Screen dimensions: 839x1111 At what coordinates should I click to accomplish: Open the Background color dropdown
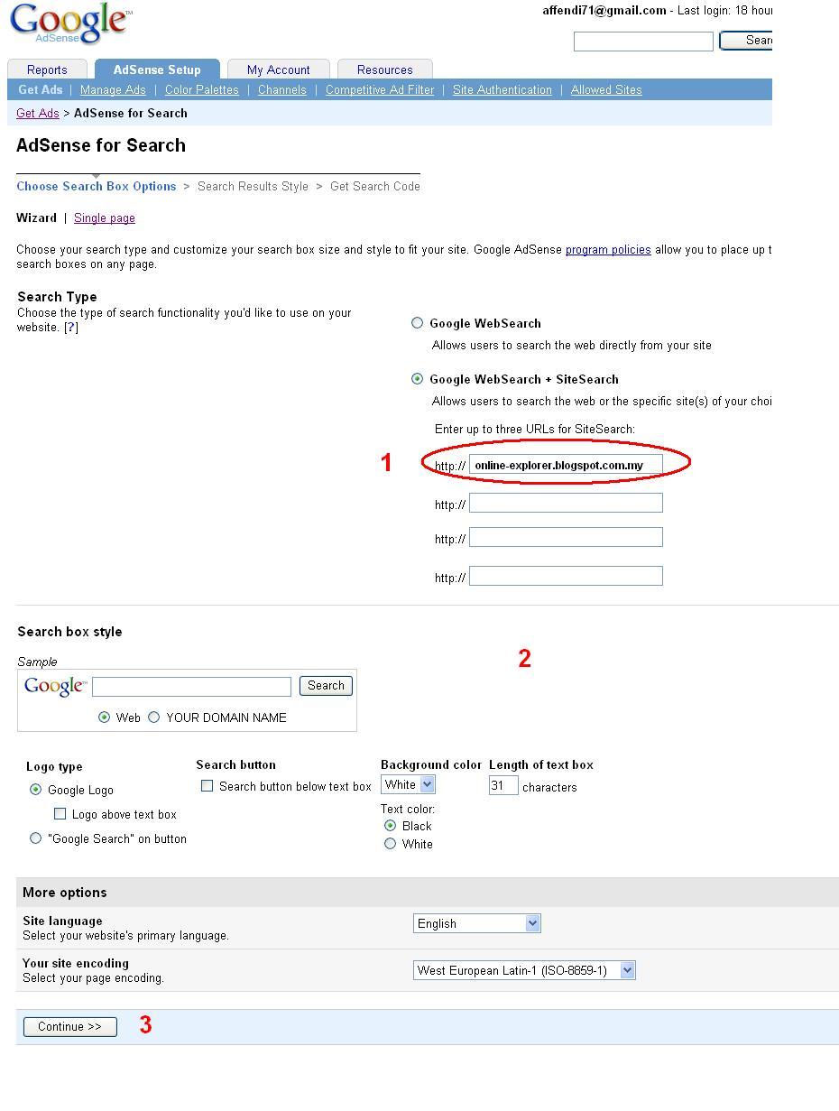[x=408, y=784]
